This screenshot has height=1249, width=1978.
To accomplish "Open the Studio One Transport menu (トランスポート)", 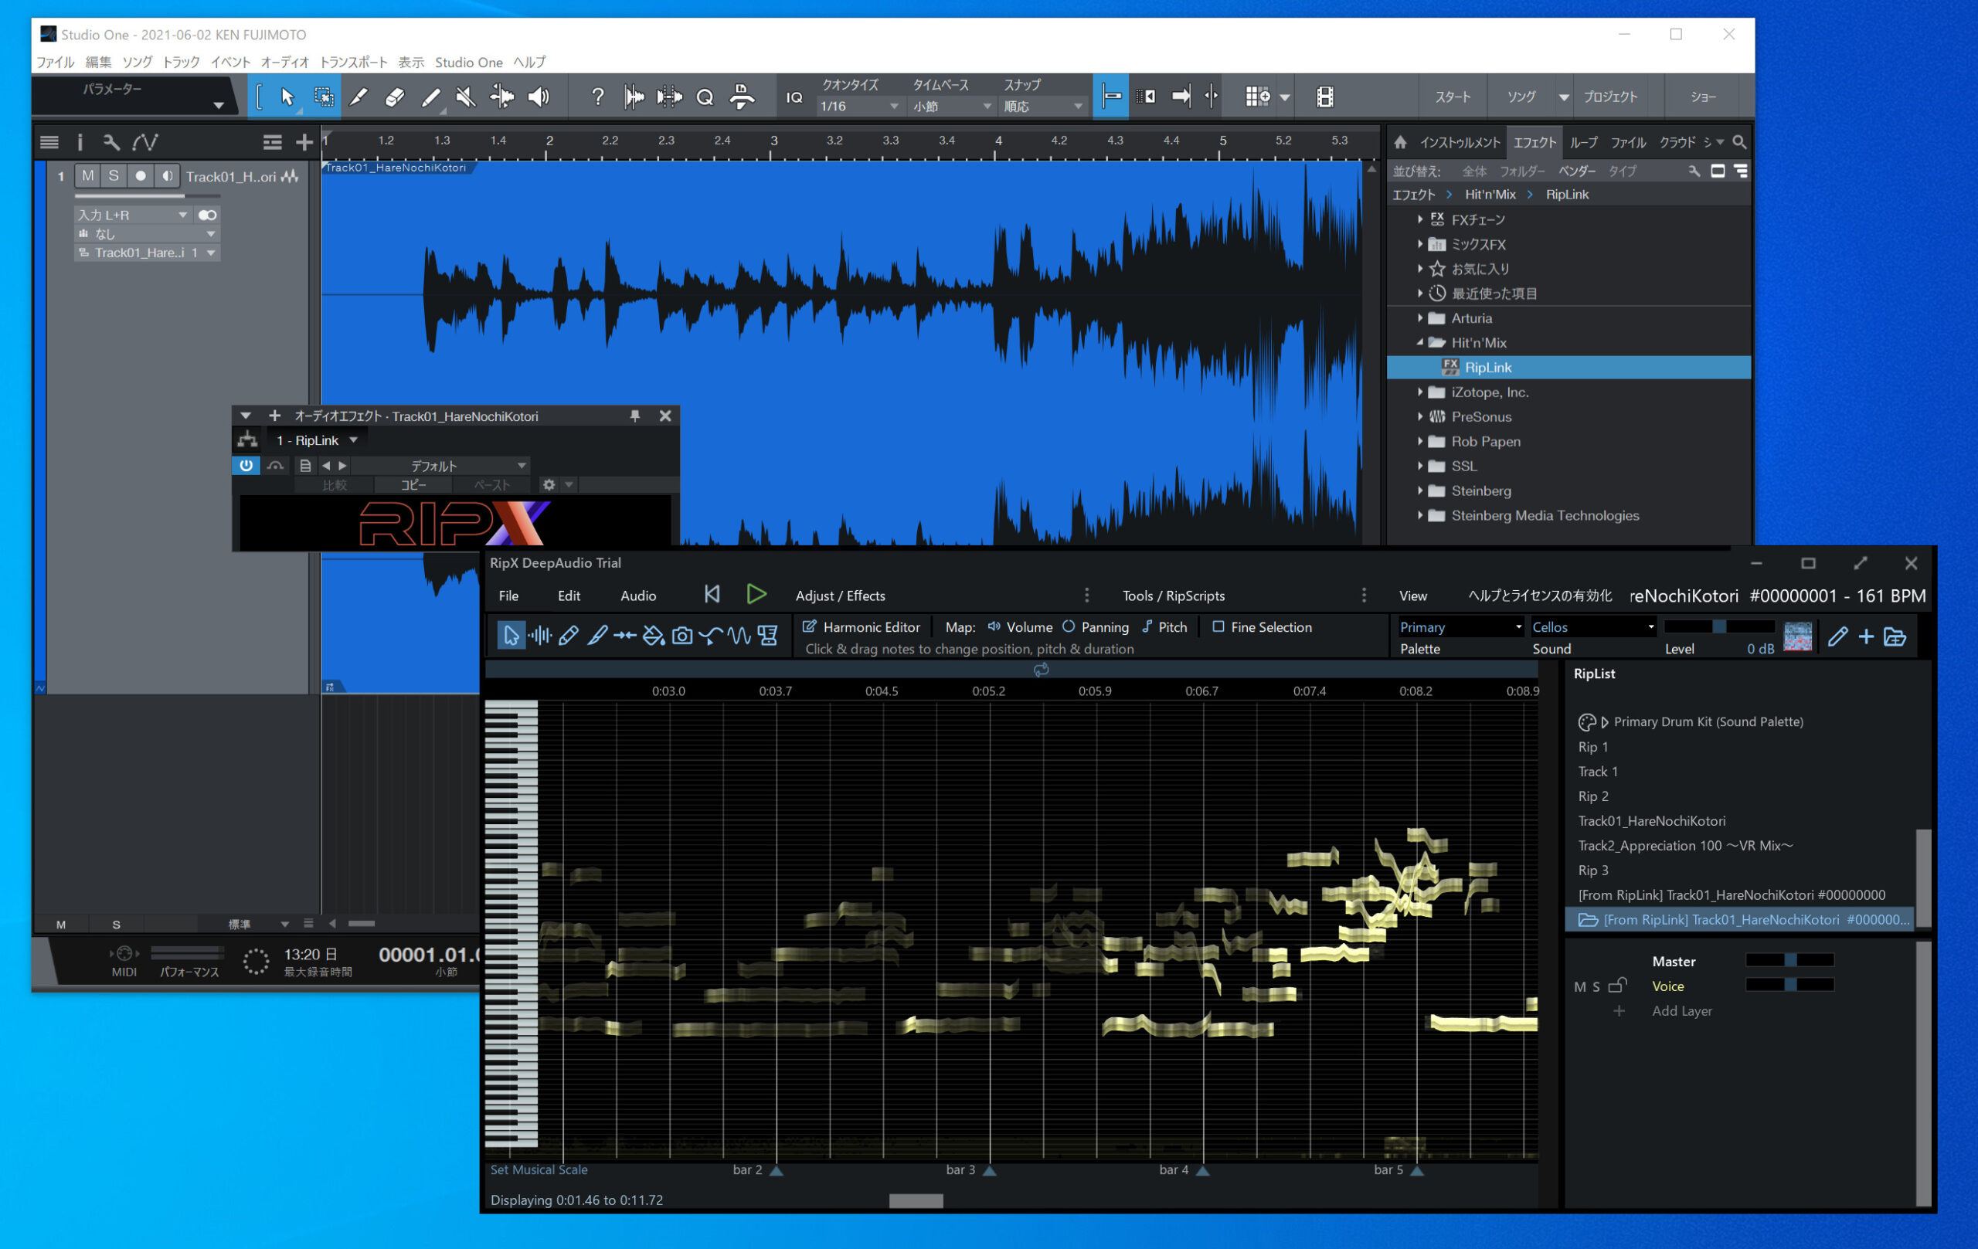I will click(353, 63).
